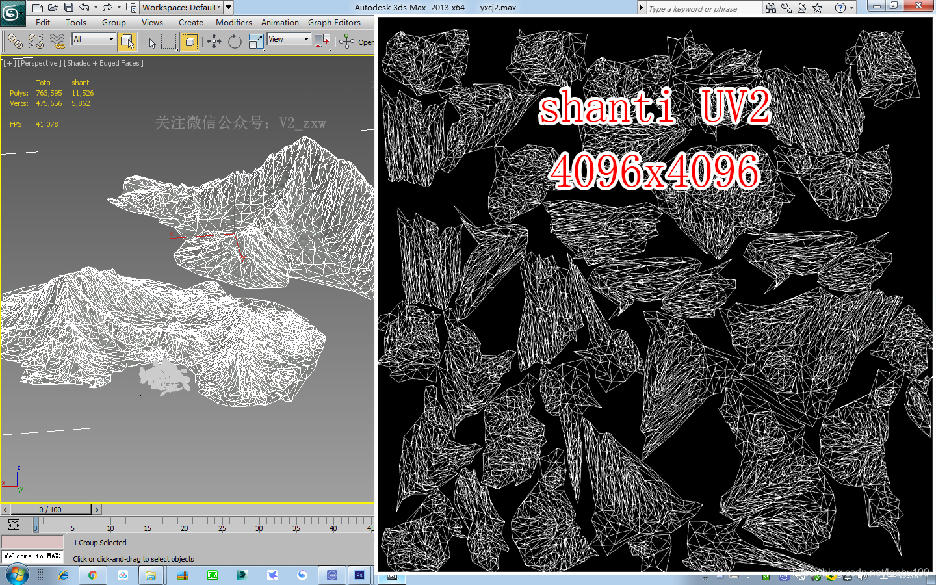Open the reference coordinate View dropdown
Image resolution: width=936 pixels, height=585 pixels.
click(x=289, y=39)
